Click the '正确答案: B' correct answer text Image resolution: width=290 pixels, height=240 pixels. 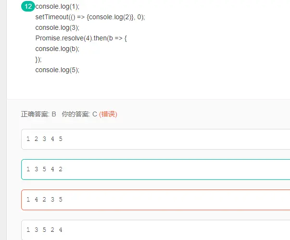(x=38, y=114)
